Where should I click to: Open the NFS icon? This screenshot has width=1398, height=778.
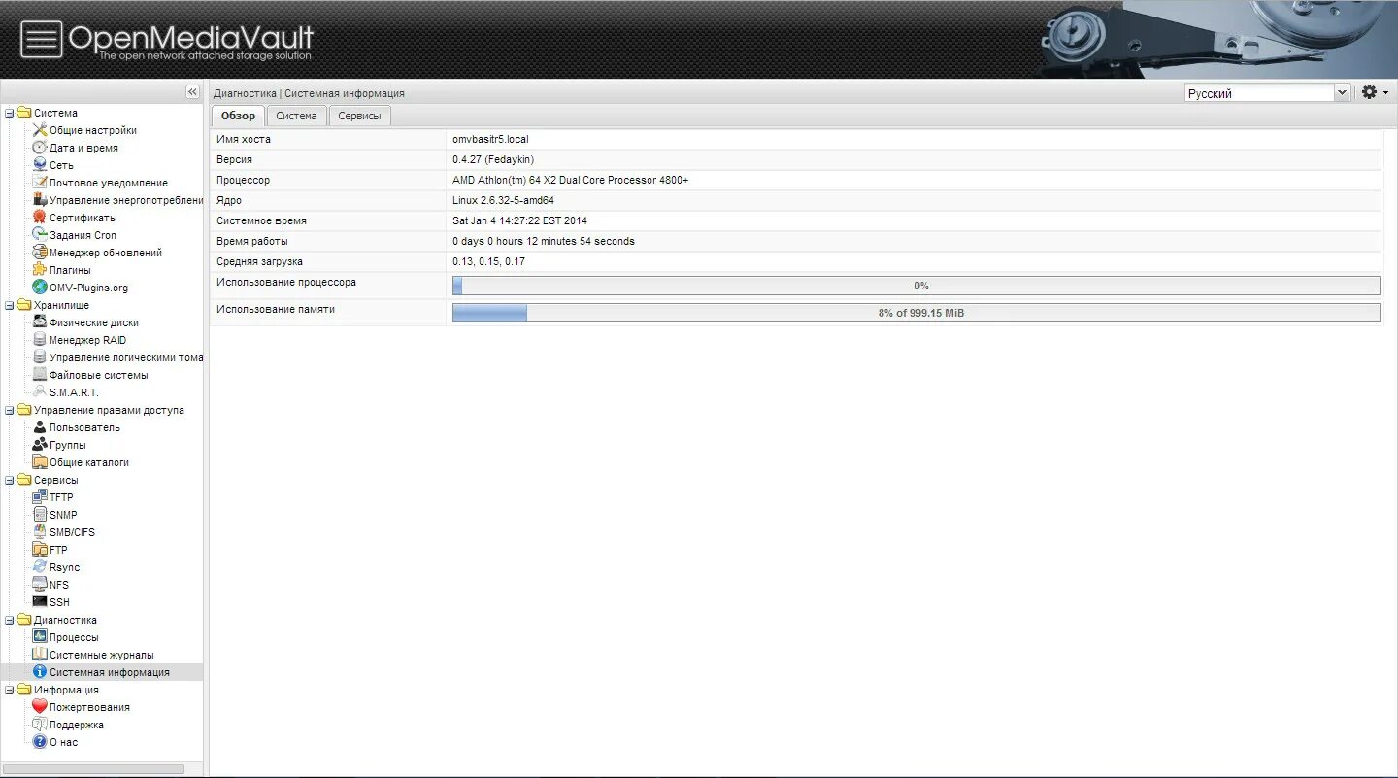40,585
